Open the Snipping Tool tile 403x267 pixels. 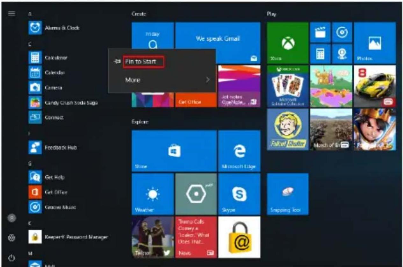pos(288,194)
